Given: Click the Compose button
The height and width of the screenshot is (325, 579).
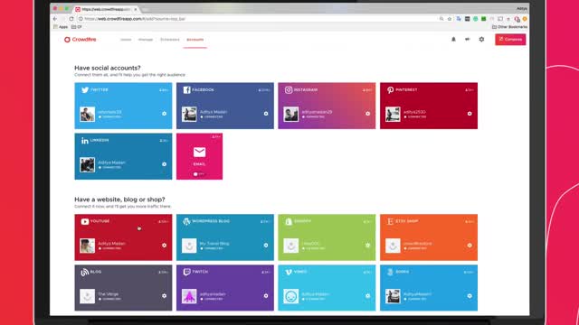Looking at the screenshot, I should 510,40.
